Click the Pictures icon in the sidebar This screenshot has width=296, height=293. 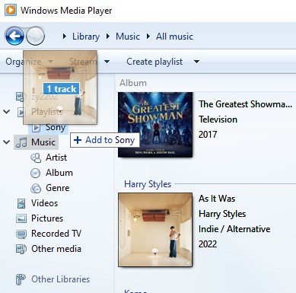[21, 218]
